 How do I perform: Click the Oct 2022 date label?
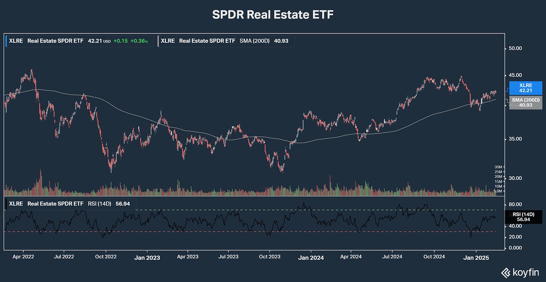(x=106, y=257)
